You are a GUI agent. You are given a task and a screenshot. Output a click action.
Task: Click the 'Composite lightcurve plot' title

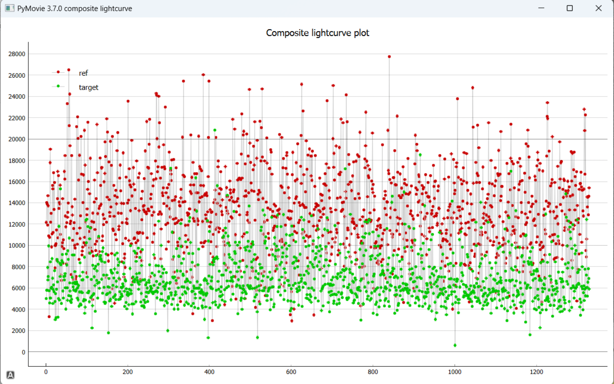317,33
